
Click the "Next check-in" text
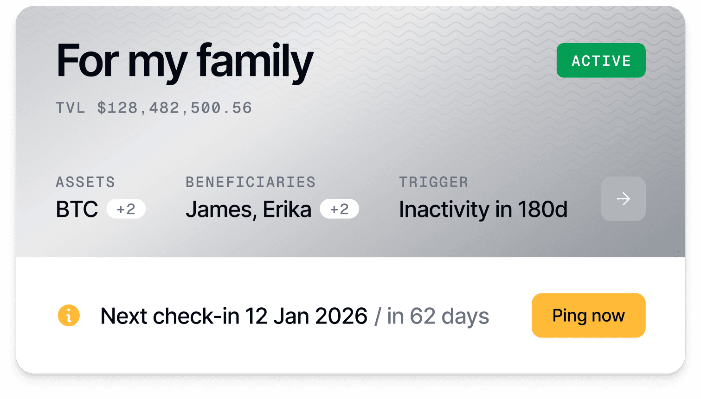coord(170,316)
